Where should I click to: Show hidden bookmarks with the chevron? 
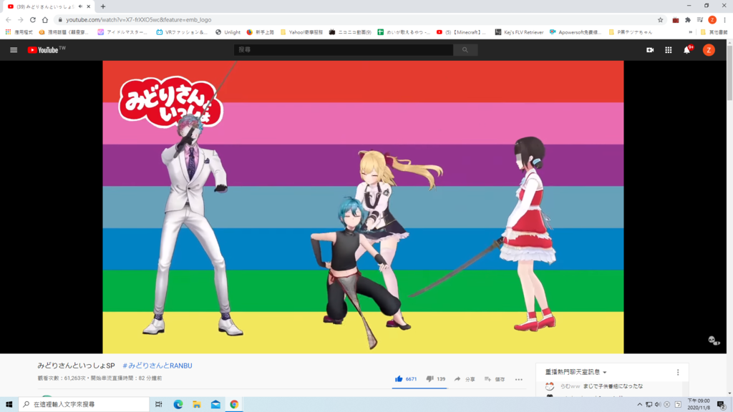[691, 32]
